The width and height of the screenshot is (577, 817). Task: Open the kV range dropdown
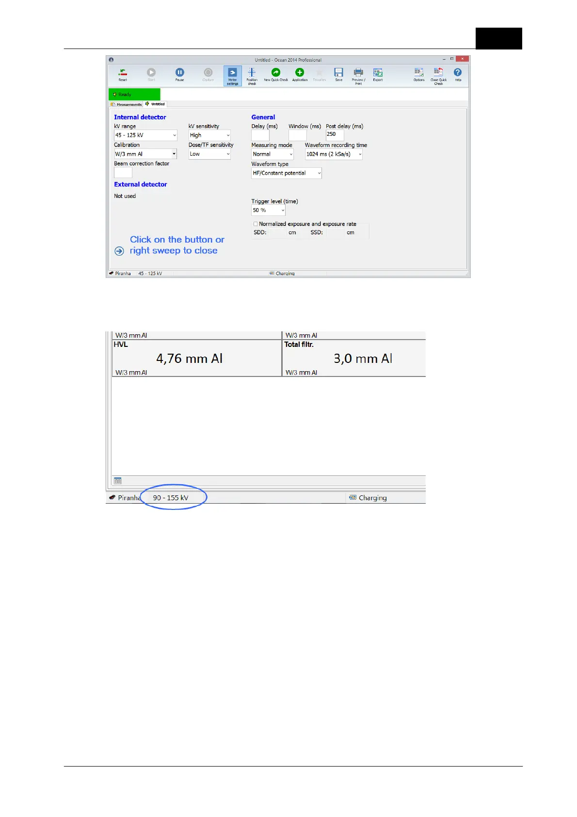[x=145, y=135]
